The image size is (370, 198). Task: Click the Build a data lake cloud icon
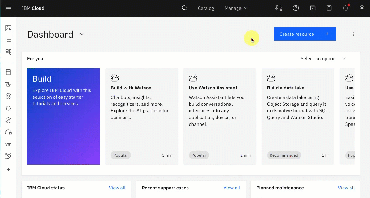point(271,78)
